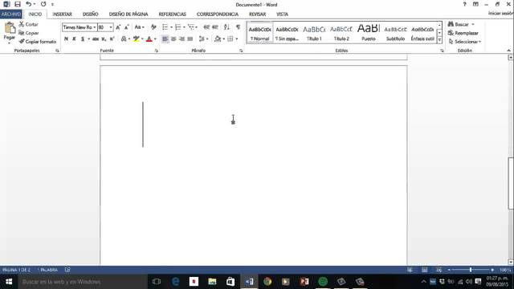
Task: Open Windows Start menu
Action: point(9,282)
